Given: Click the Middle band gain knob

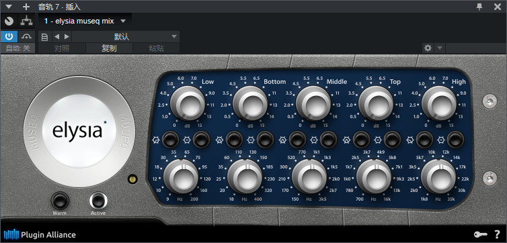Looking at the screenshot, I should (313, 103).
